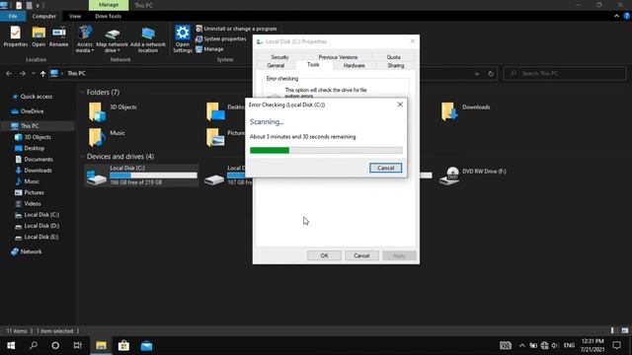Viewport: 632px width, 355px height.
Task: Open 3D Objects in the sidebar
Action: [x=33, y=137]
